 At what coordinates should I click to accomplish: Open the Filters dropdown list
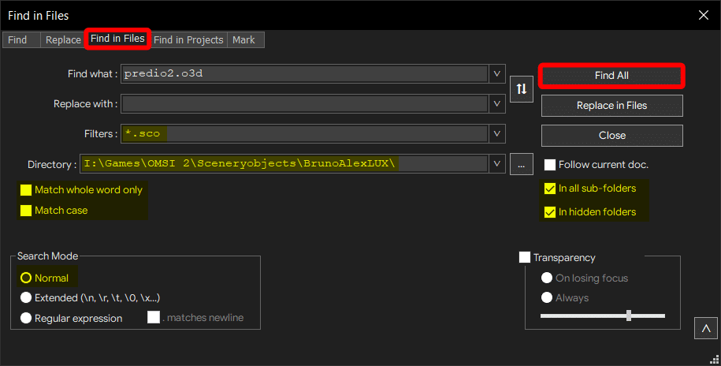tap(497, 133)
